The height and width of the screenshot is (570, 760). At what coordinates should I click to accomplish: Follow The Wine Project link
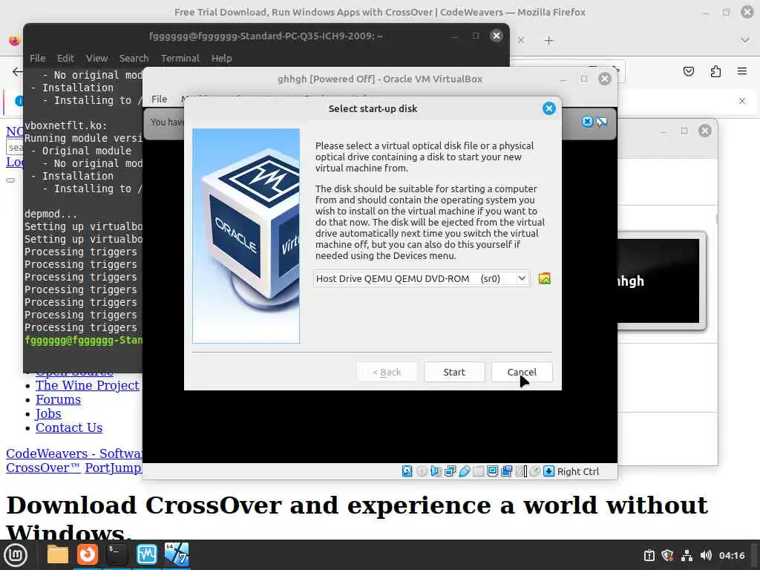[88, 385]
